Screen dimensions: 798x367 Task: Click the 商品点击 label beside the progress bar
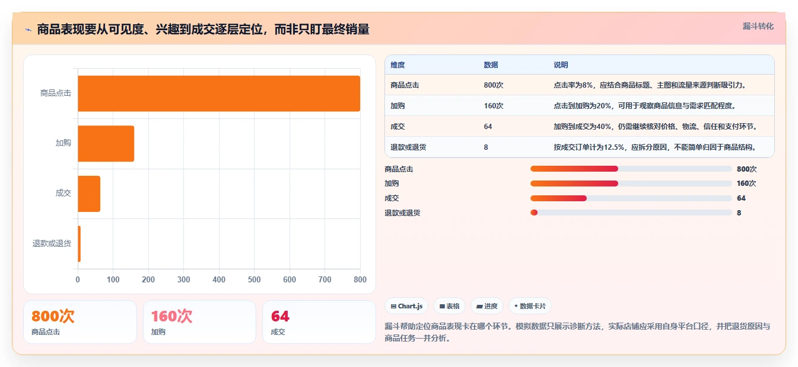pyautogui.click(x=399, y=169)
